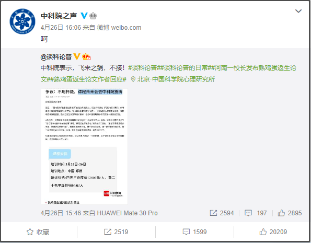Open the @谈科论普 mention link
Screen dimensions: 311x243
(x=56, y=57)
